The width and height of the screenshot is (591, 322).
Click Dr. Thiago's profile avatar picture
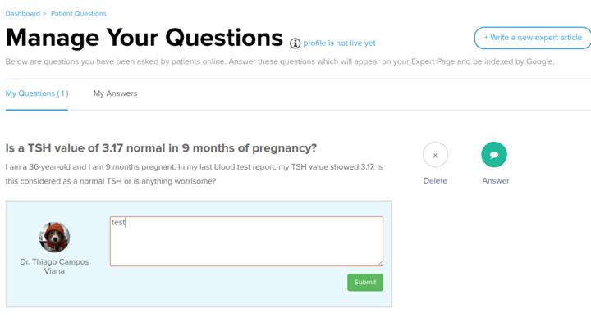tap(54, 237)
